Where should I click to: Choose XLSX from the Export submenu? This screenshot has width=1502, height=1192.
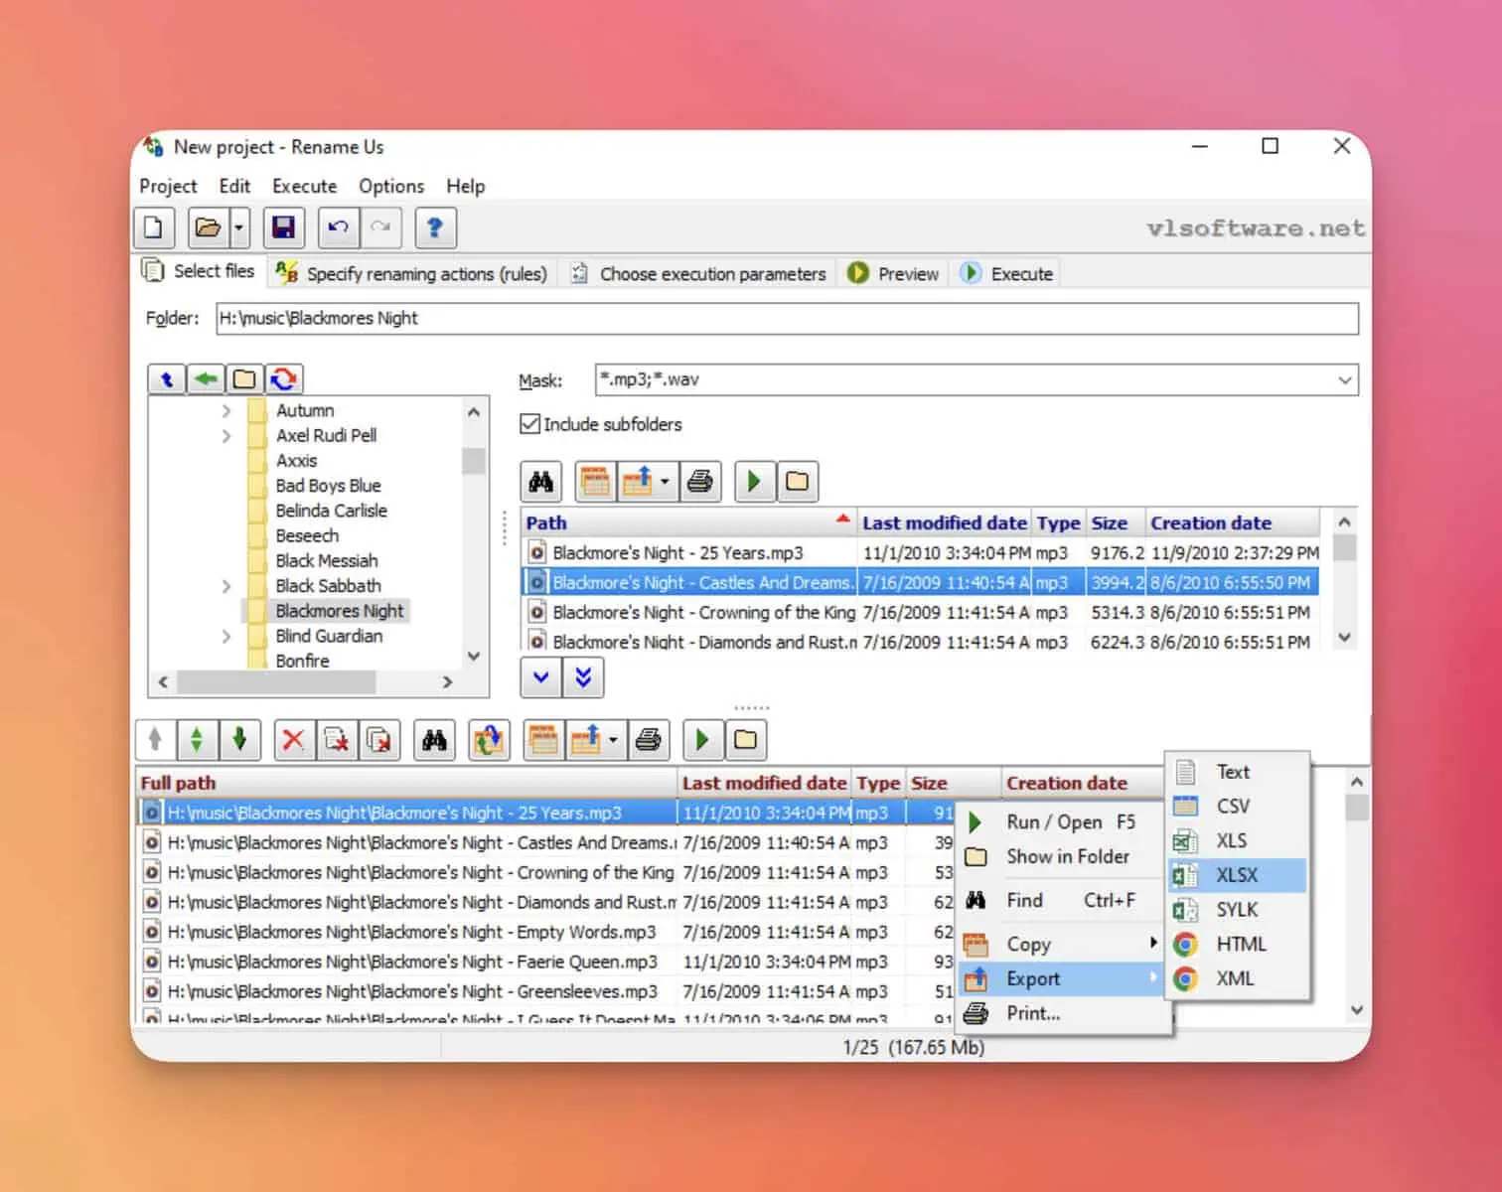coord(1237,875)
